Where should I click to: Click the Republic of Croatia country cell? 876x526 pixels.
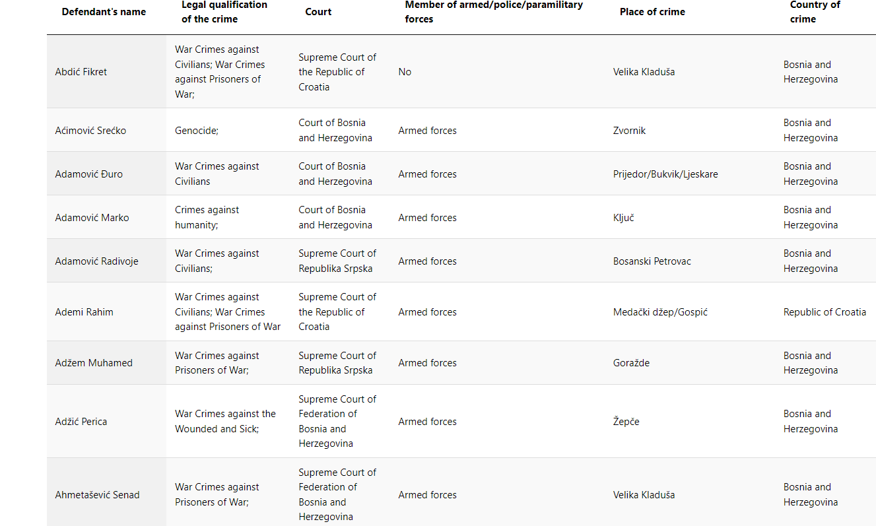825,312
